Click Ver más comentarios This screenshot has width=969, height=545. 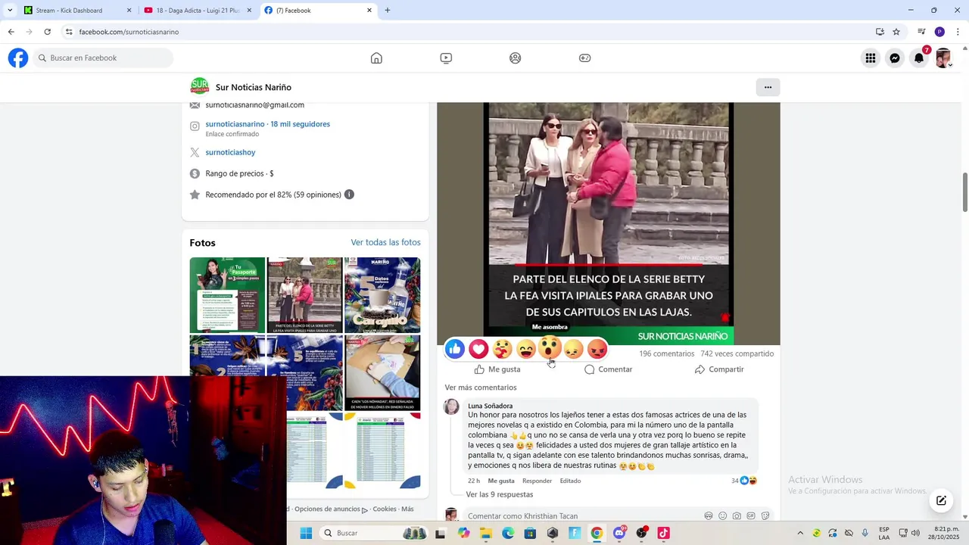pyautogui.click(x=481, y=388)
